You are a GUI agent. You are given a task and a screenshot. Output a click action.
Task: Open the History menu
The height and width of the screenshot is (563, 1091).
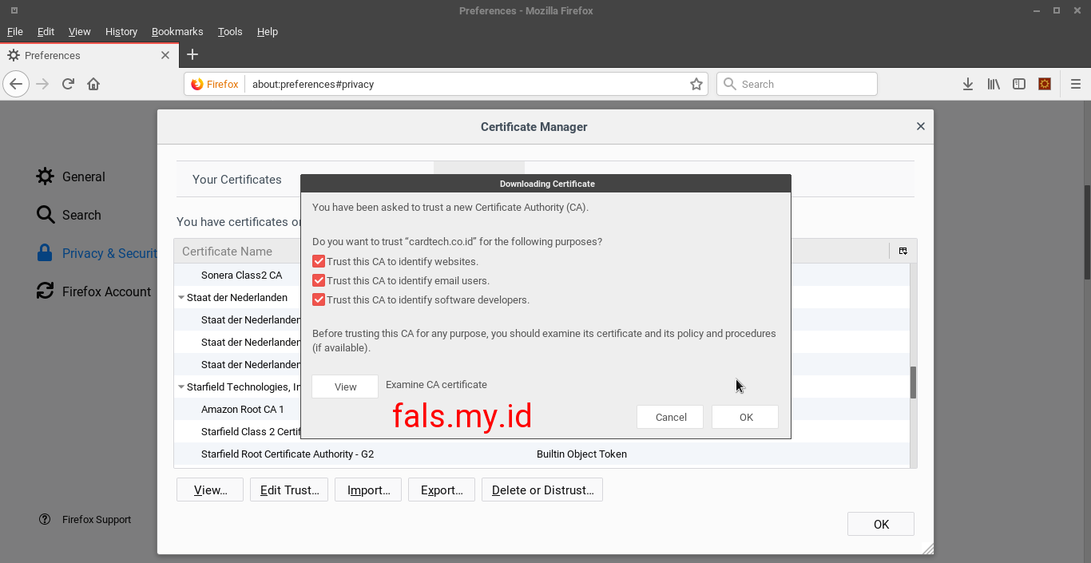(x=121, y=31)
